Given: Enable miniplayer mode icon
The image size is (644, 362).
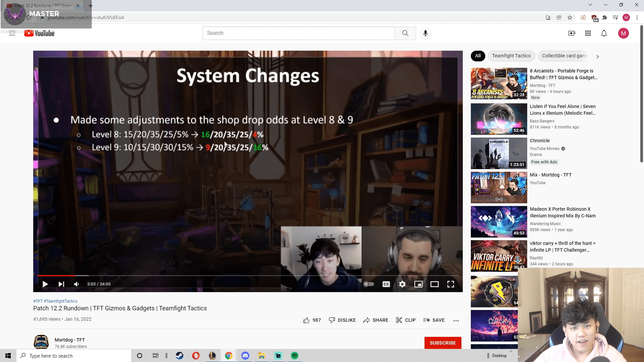Looking at the screenshot, I should (x=418, y=284).
